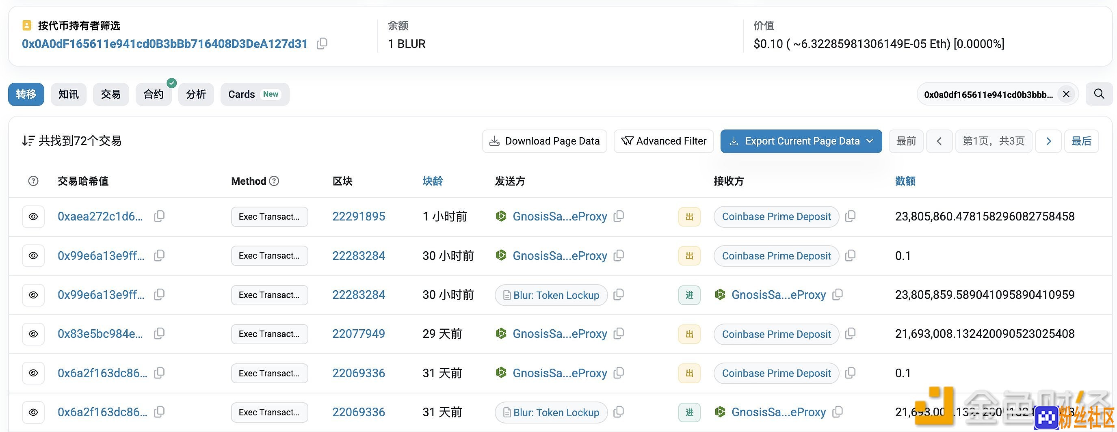Select amount 21,693,008.132420090523025408
Screen dimensions: 1117x432
[x=985, y=334]
